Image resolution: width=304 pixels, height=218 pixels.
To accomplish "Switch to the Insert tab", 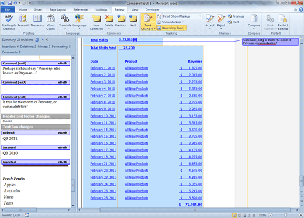I will (38, 9).
